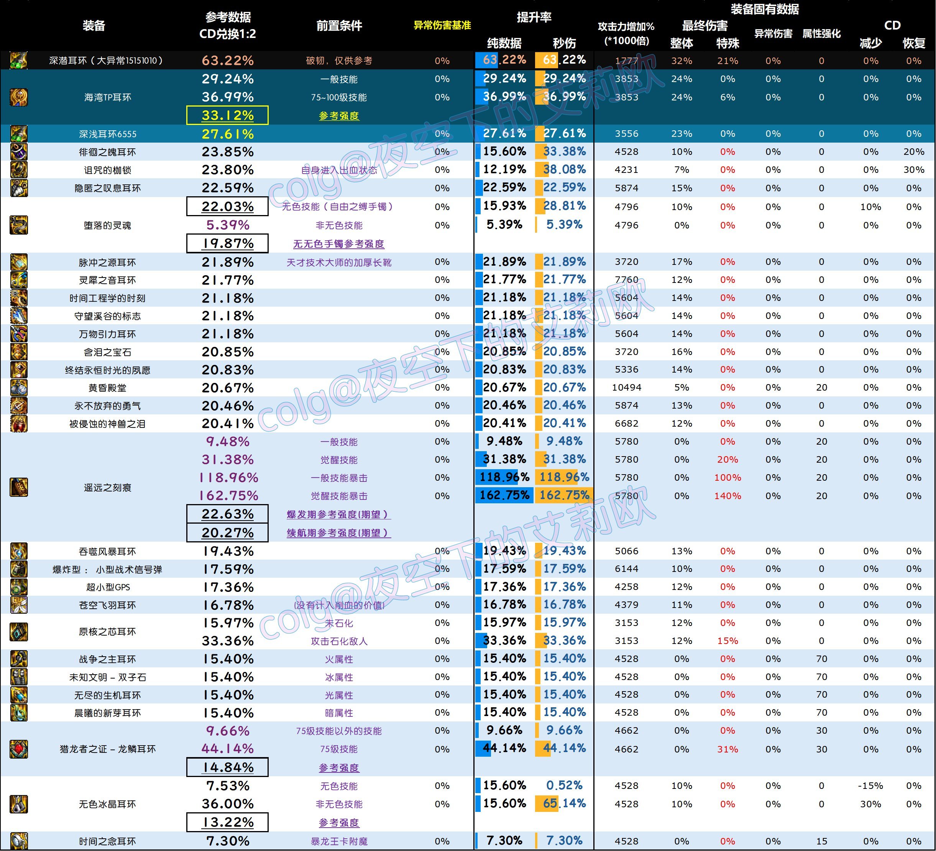Viewport: 936px width, 851px height.
Task: Click the 原核之芯耳环 item icon
Action: coord(18,632)
